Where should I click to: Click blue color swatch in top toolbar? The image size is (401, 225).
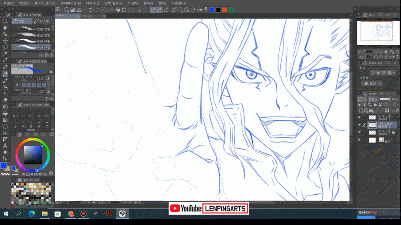tap(212, 10)
